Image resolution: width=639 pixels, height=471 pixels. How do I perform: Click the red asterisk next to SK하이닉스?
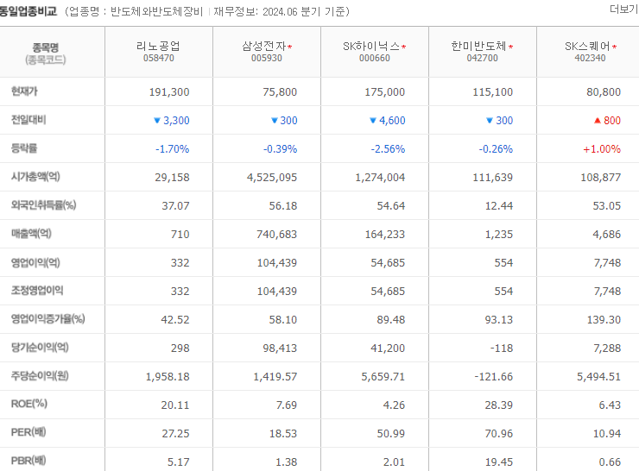[x=403, y=47]
